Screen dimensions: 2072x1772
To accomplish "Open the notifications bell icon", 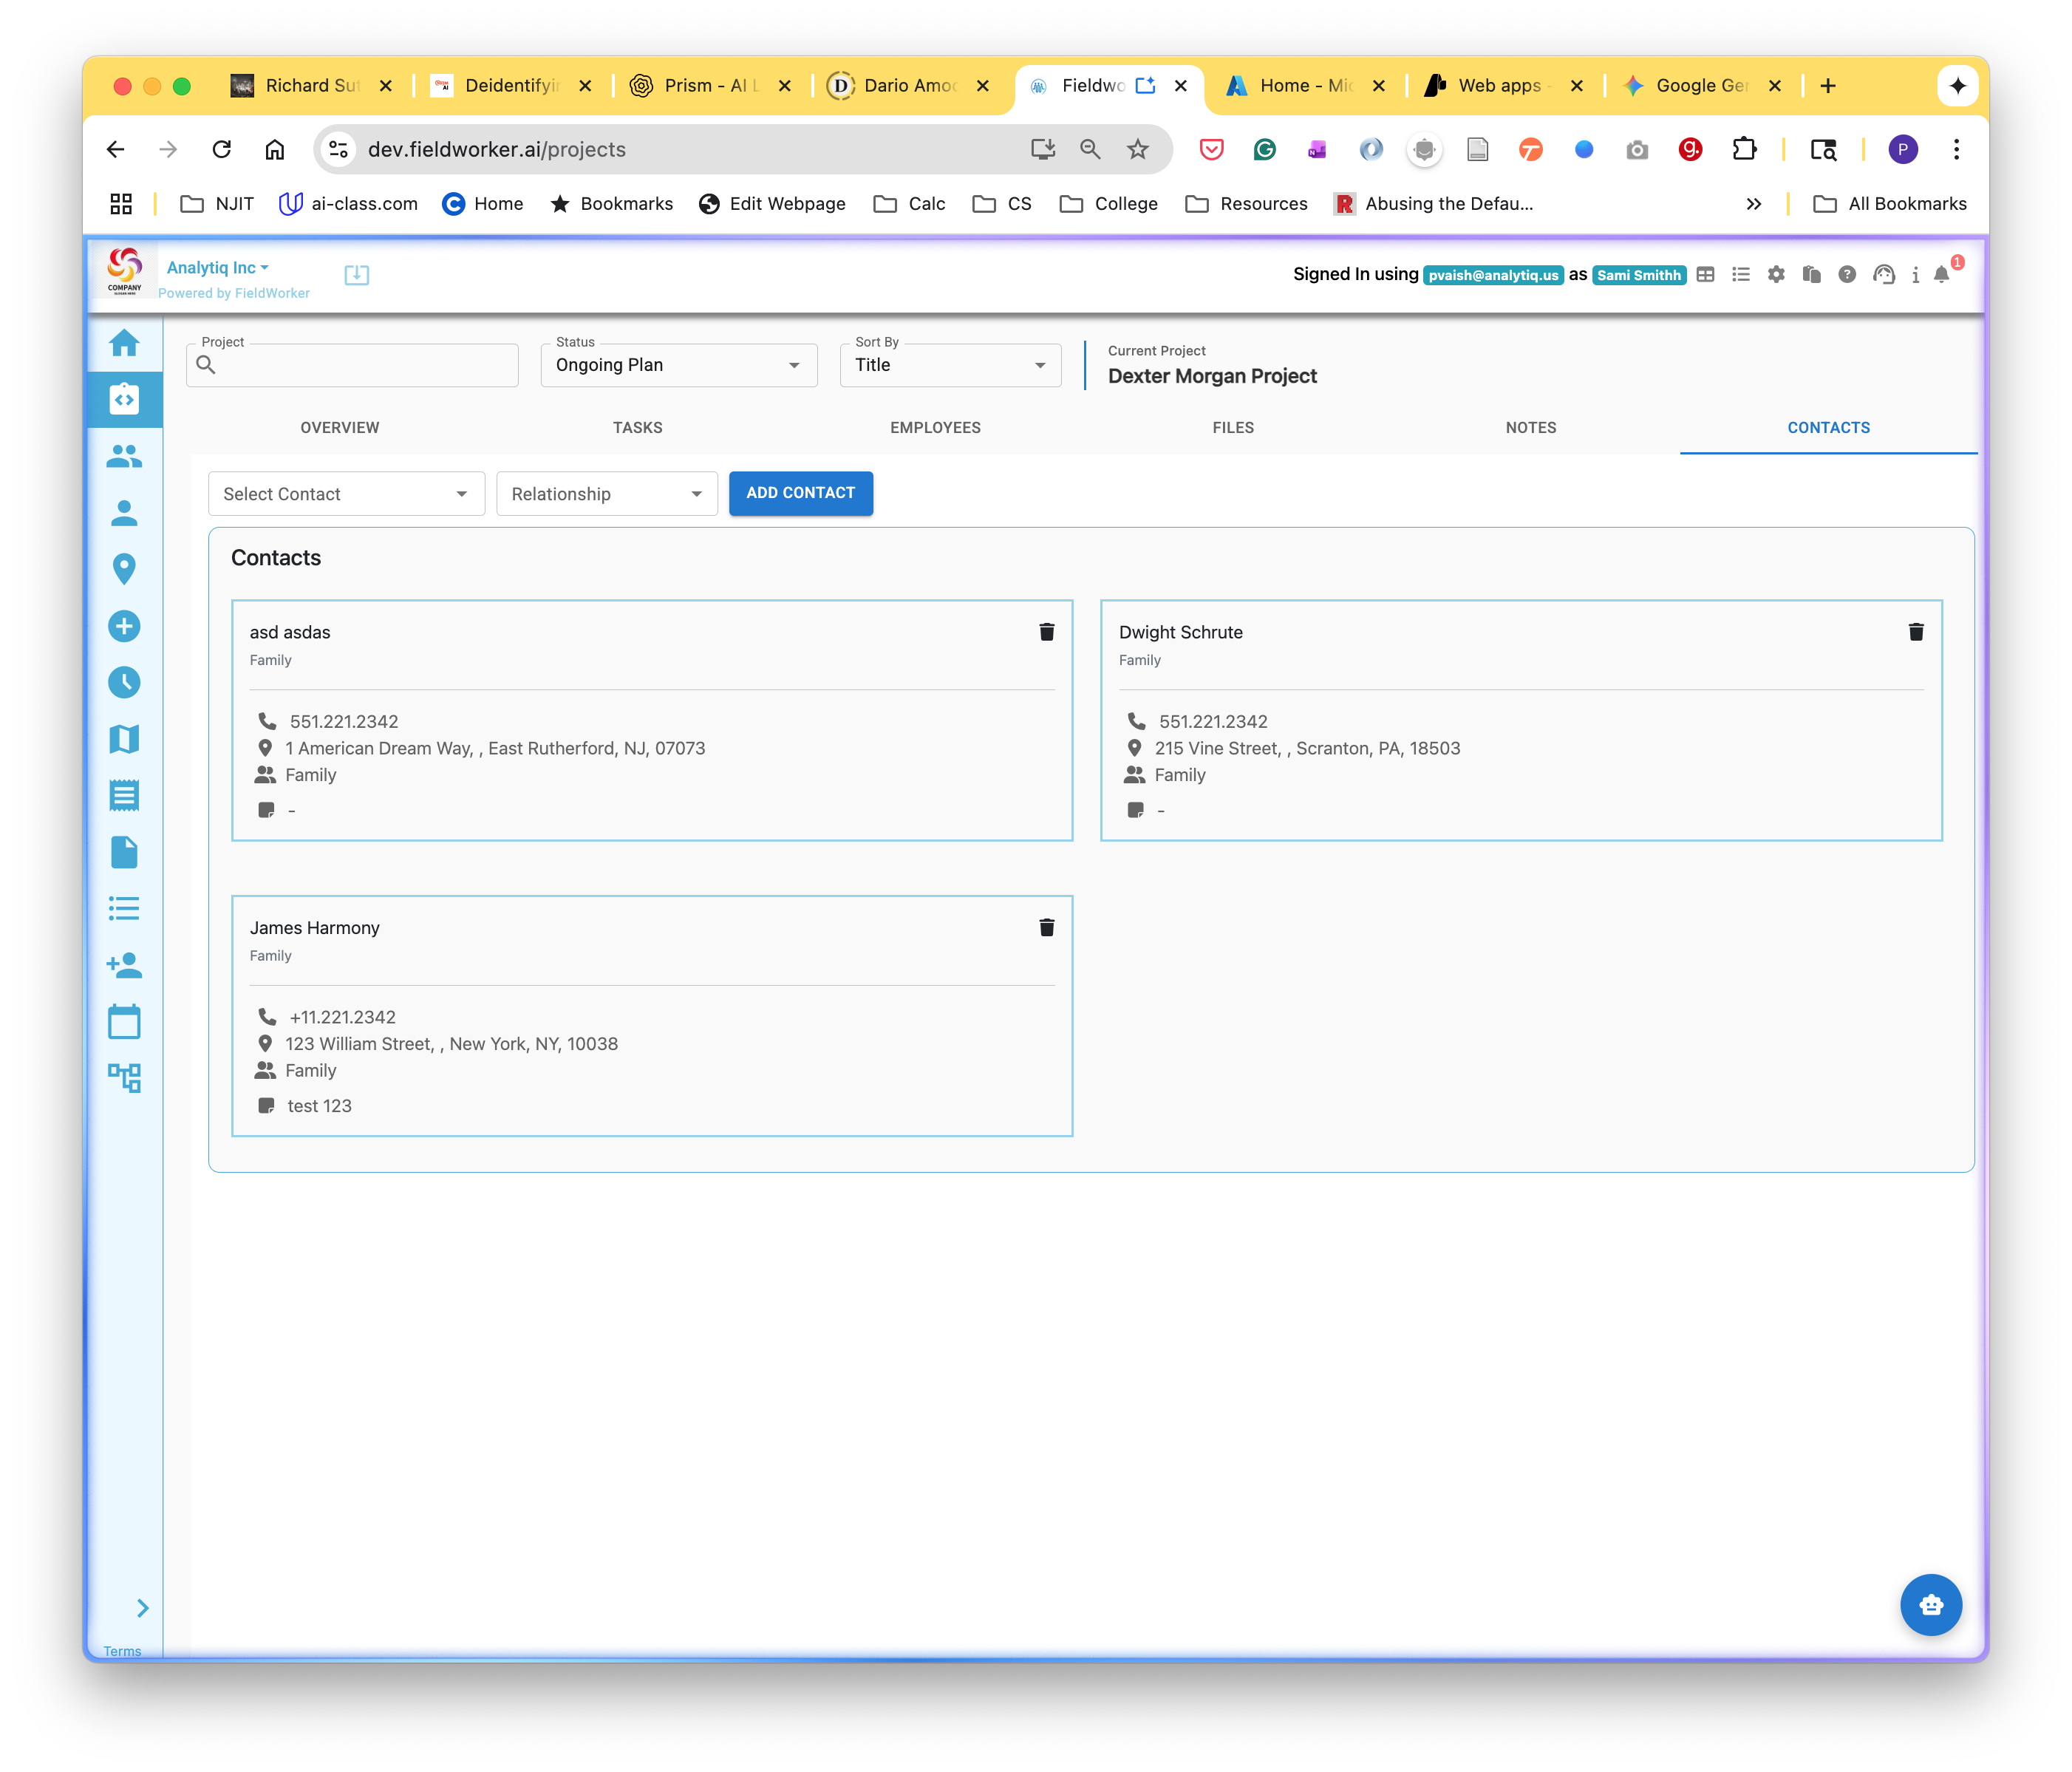I will click(x=1941, y=274).
